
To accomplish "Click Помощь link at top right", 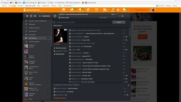I will pyautogui.click(x=168, y=6).
